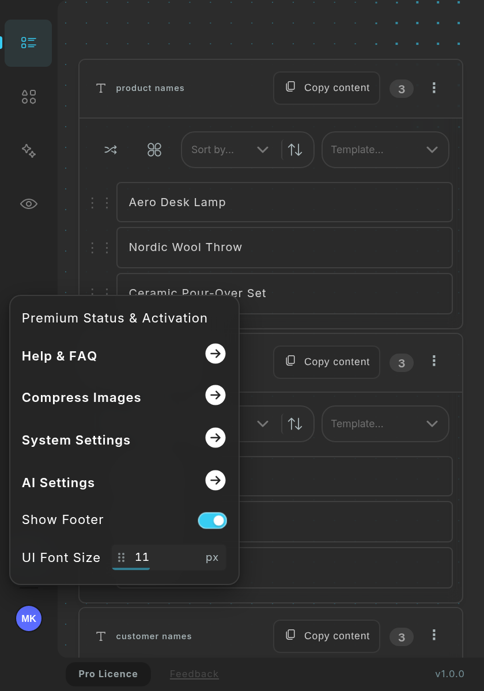Click the text type icon beside customer names

[101, 636]
